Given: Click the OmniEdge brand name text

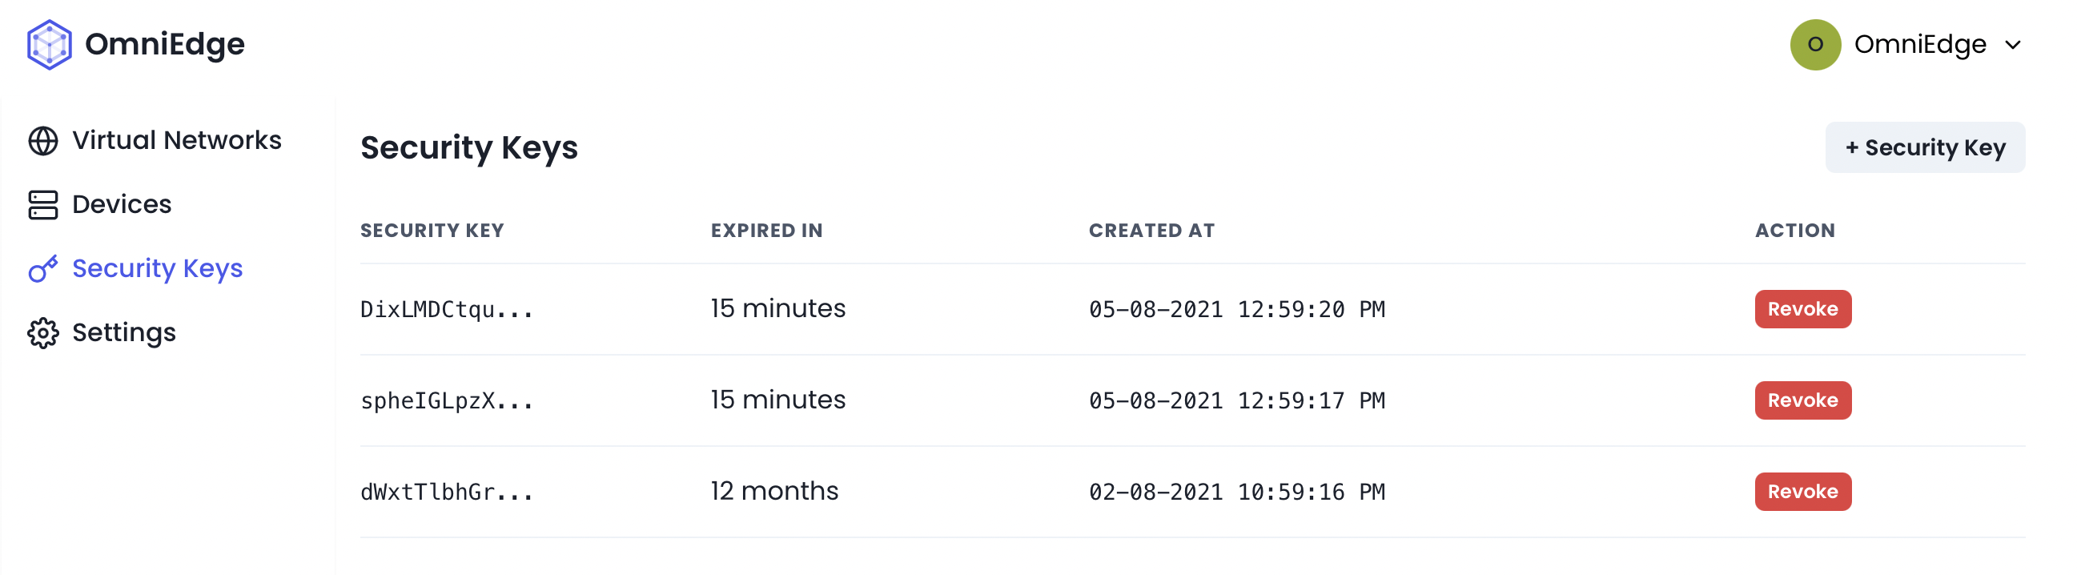Looking at the screenshot, I should (164, 44).
